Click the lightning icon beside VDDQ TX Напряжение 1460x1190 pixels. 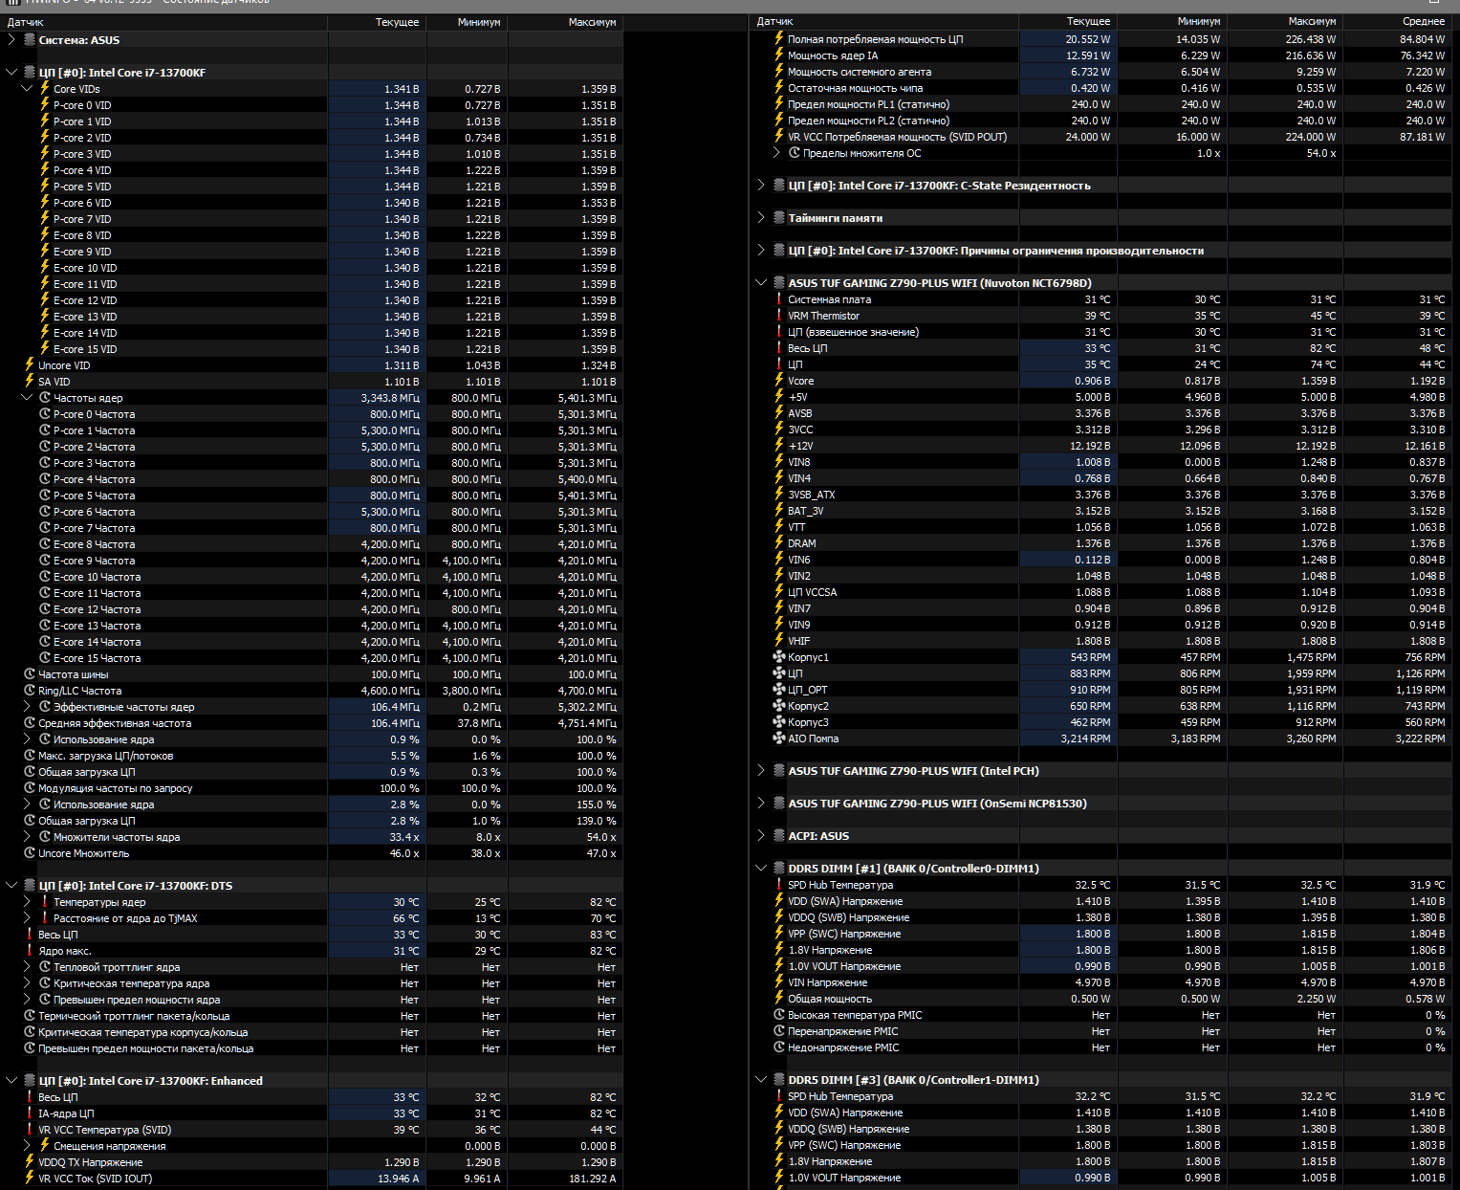pyautogui.click(x=30, y=1162)
